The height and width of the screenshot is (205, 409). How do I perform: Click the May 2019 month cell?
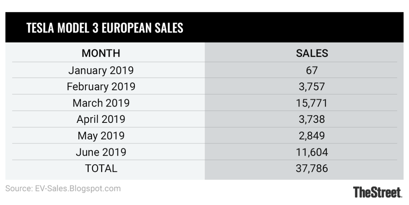pyautogui.click(x=101, y=136)
